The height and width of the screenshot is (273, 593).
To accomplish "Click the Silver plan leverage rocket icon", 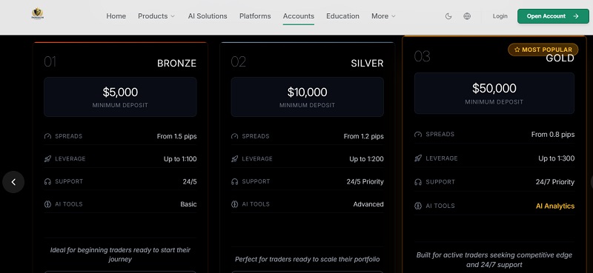I will (234, 159).
